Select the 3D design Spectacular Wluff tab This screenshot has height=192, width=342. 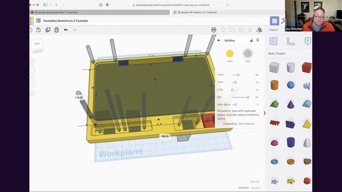coord(99,12)
